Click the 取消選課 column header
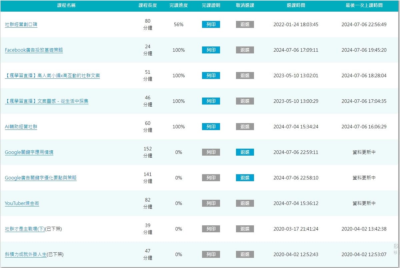The image size is (400, 268). click(245, 6)
